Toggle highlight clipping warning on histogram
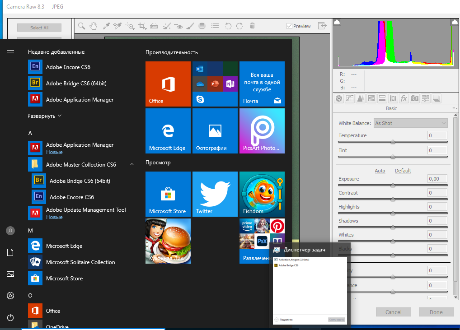Image resolution: width=460 pixels, height=330 pixels. click(454, 22)
